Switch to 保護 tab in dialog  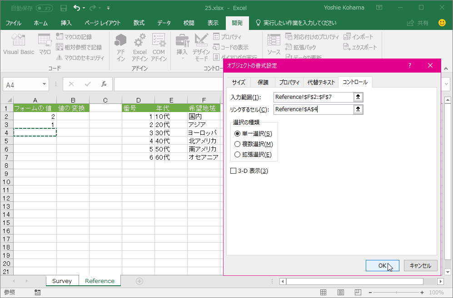point(263,82)
